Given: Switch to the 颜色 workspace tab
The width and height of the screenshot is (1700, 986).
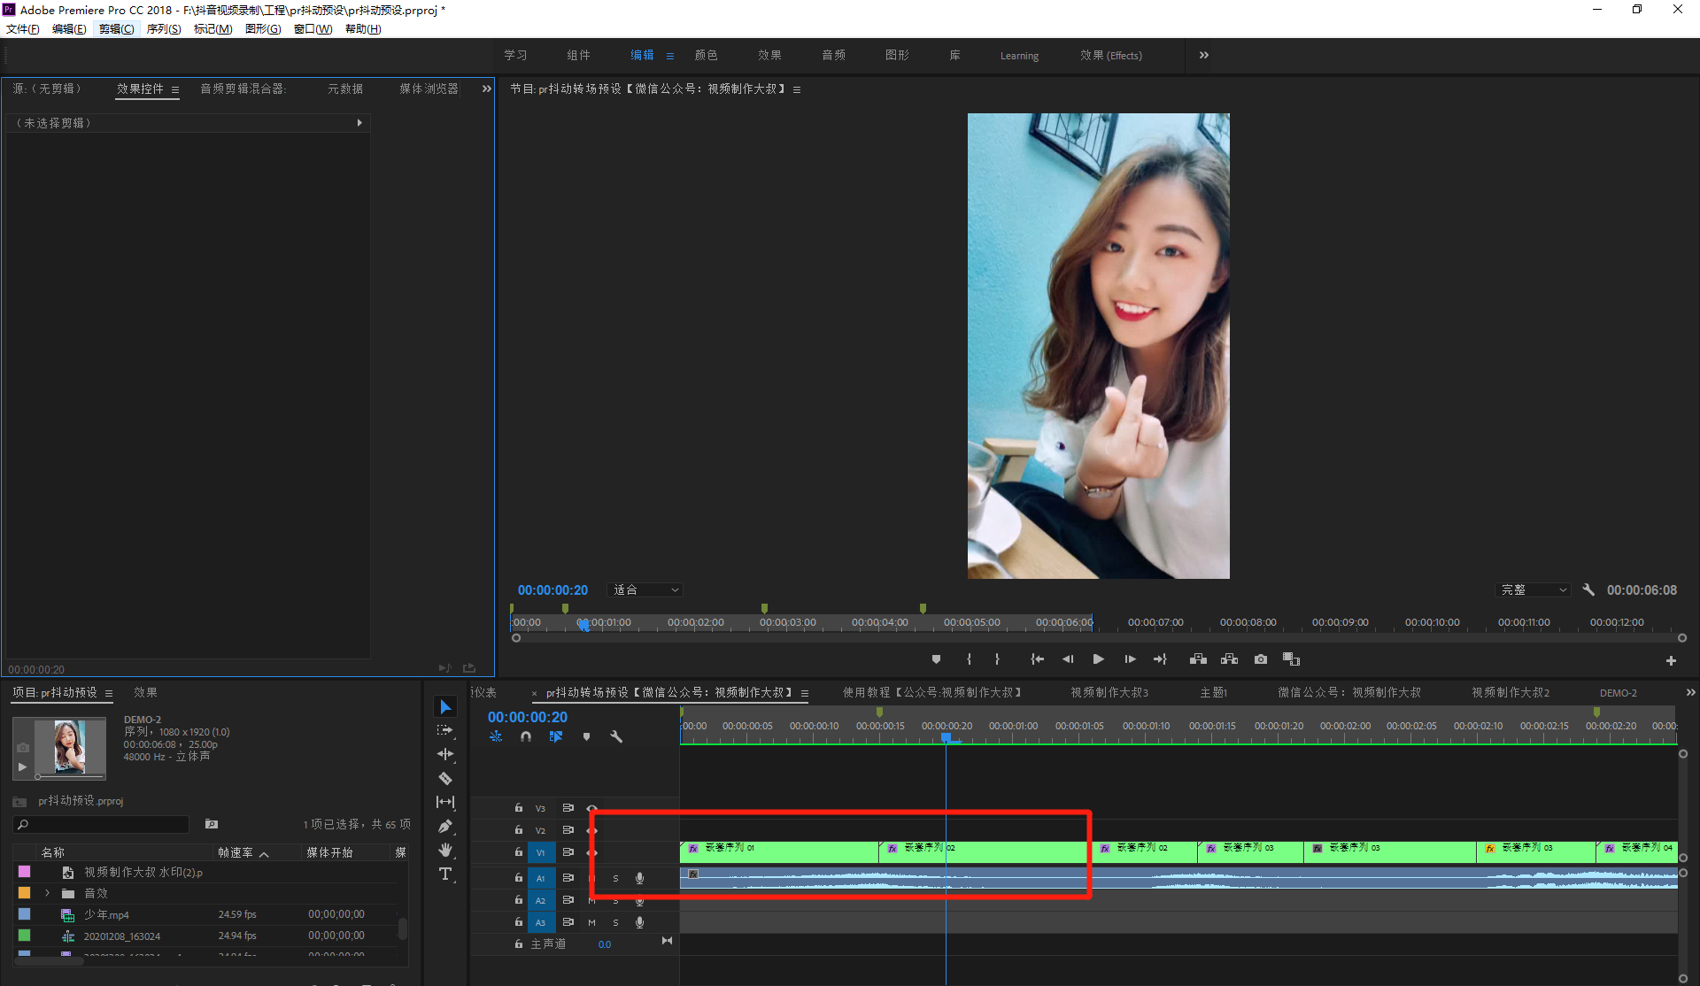Looking at the screenshot, I should (x=706, y=56).
